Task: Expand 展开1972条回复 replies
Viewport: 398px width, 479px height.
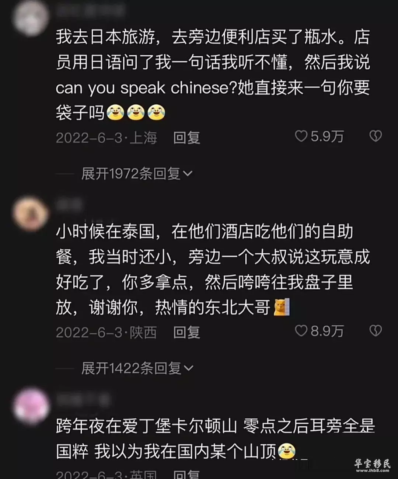Action: (137, 173)
